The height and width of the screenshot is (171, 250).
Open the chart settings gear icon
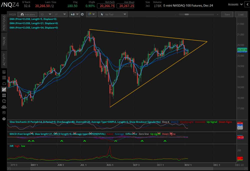pos(82,14)
